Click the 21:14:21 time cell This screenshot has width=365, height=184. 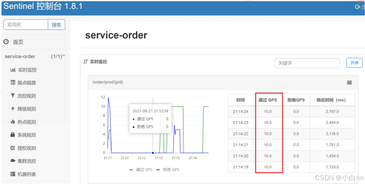[240, 145]
